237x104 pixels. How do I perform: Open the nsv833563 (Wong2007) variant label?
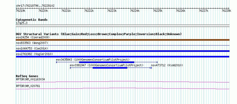(32, 43)
